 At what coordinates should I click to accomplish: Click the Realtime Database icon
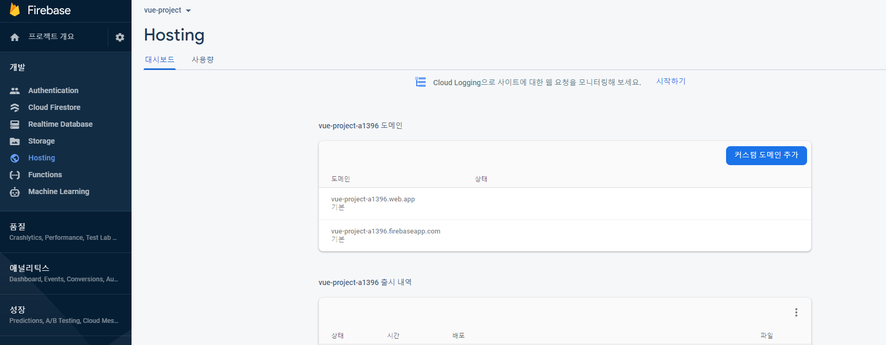(x=15, y=125)
